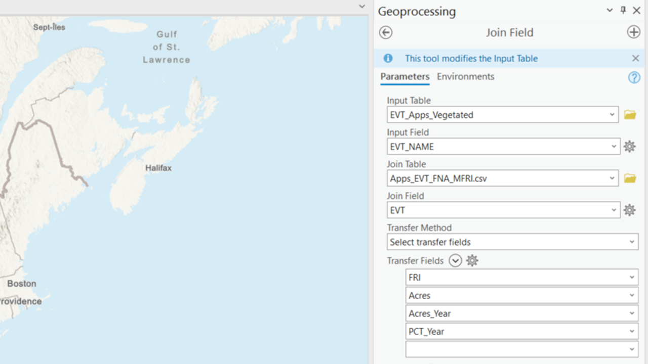Click the empty transfer field row
The image size is (648, 364).
tap(521, 349)
